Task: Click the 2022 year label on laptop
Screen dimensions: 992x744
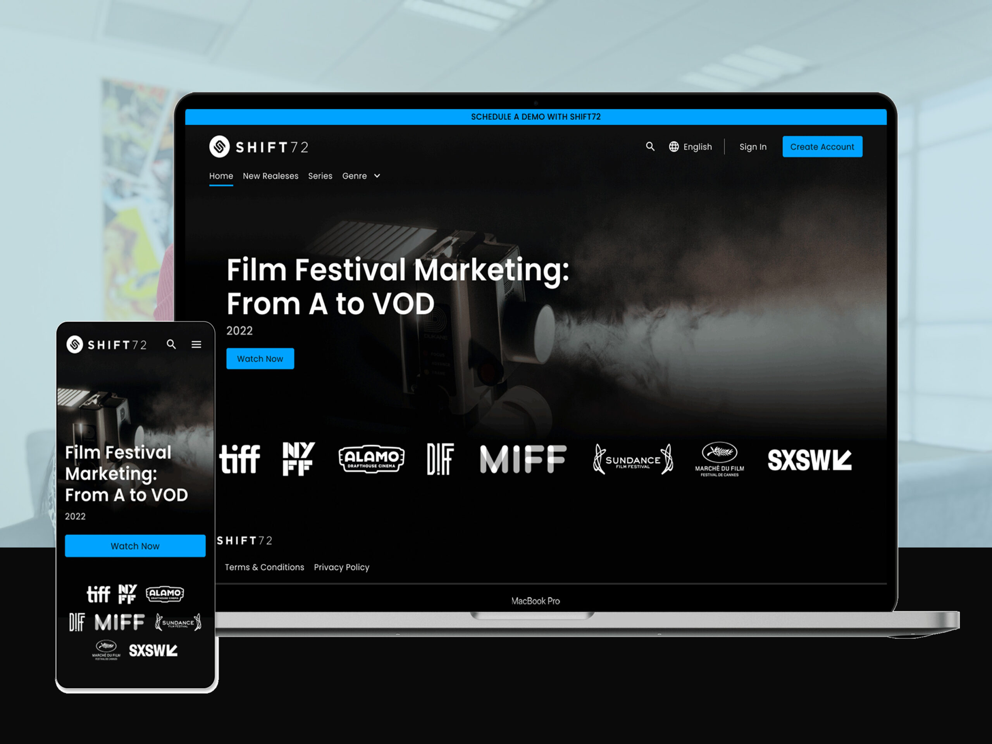Action: [x=239, y=331]
